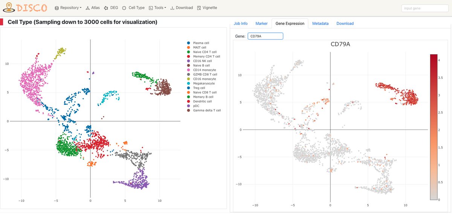Open the Repository dropdown menu
452x215 pixels.
click(68, 8)
